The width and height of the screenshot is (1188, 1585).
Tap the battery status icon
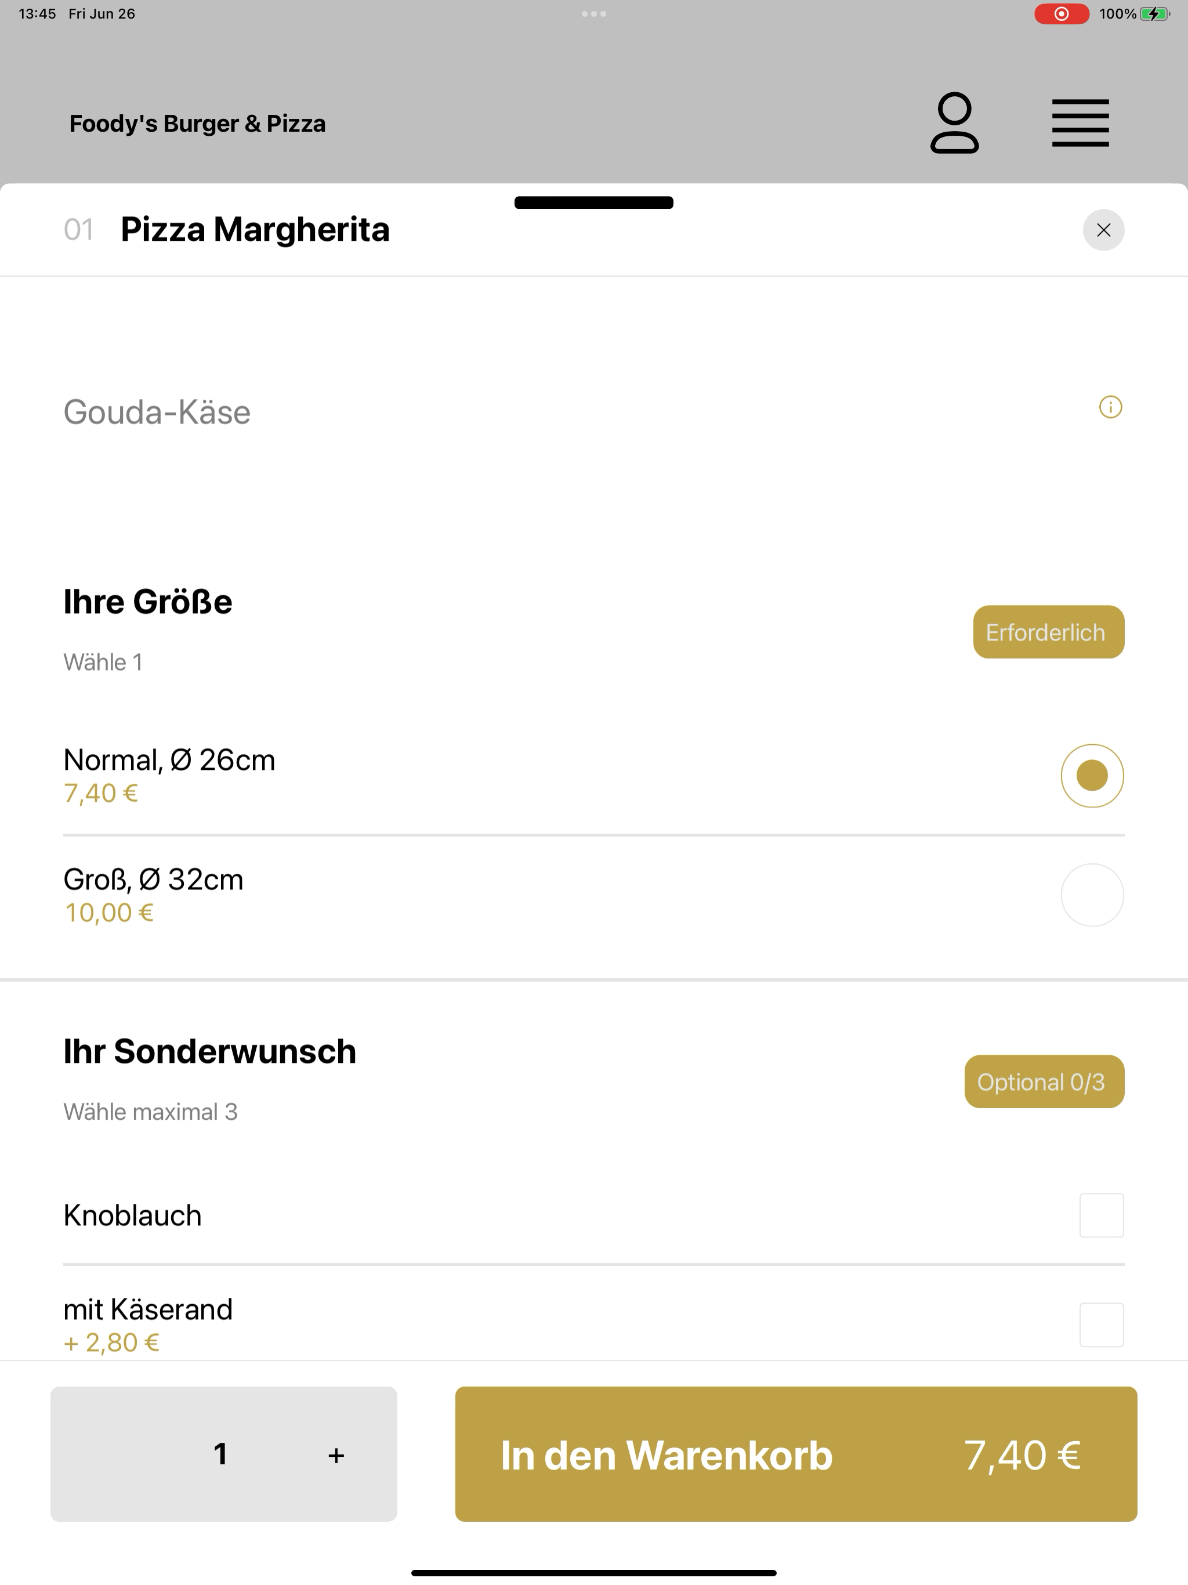[x=1154, y=13]
